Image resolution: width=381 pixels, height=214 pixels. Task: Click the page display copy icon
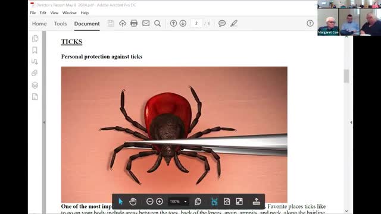198,202
